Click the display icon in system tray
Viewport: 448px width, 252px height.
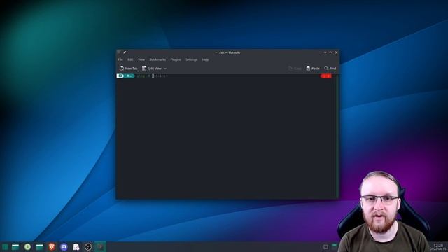coord(325,247)
